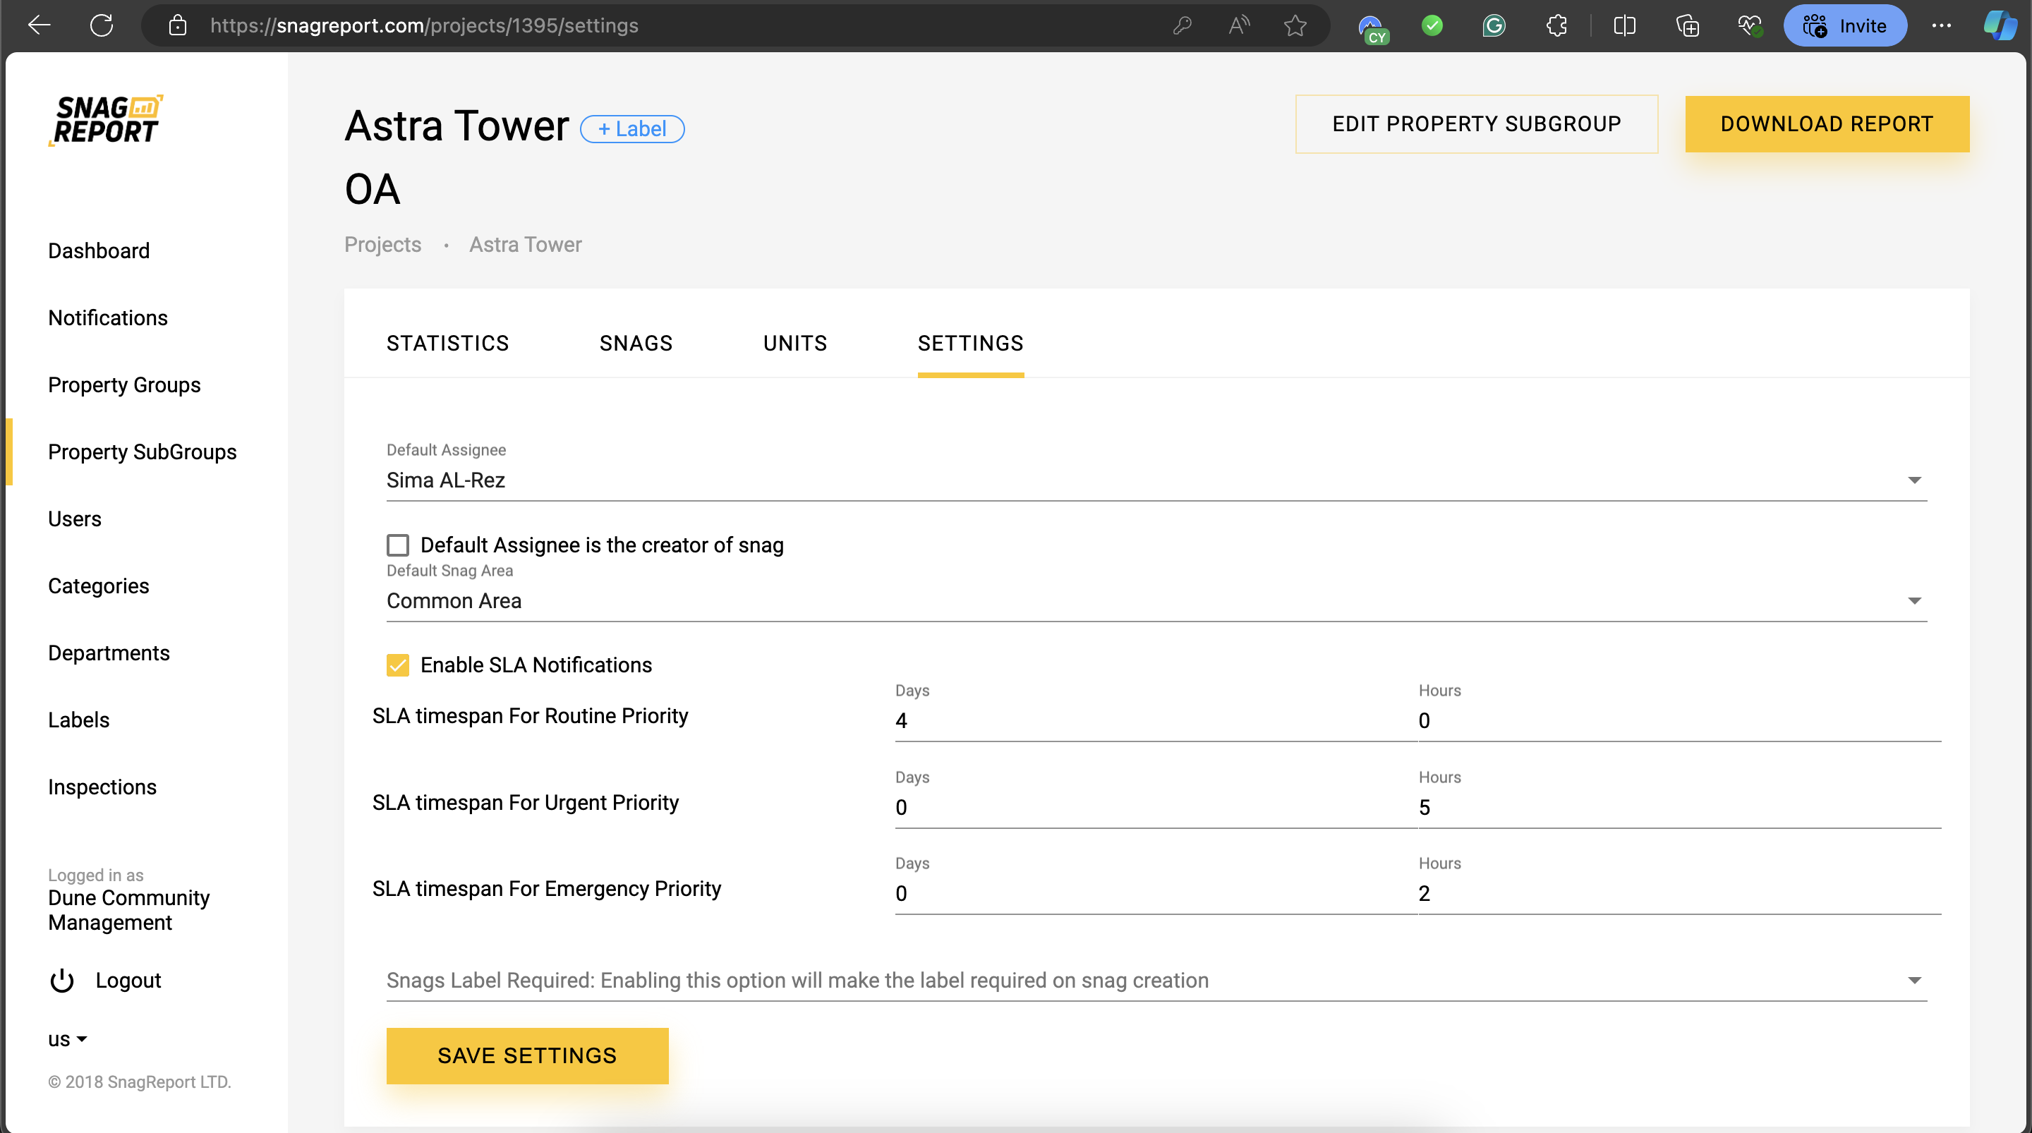The image size is (2032, 1133).
Task: Open the browser extensions puzzle icon
Action: tap(1556, 26)
